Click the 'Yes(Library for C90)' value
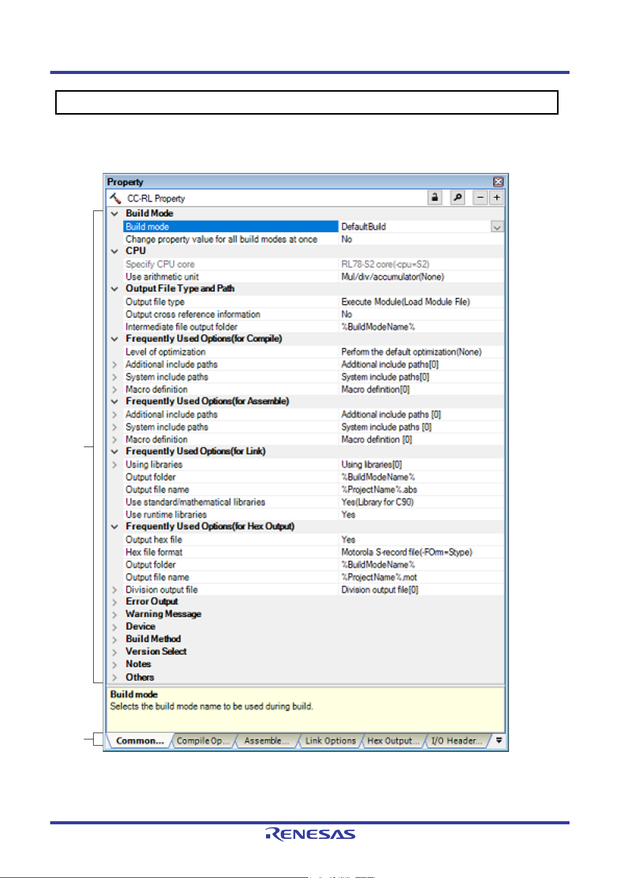This screenshot has width=620, height=878. click(377, 502)
